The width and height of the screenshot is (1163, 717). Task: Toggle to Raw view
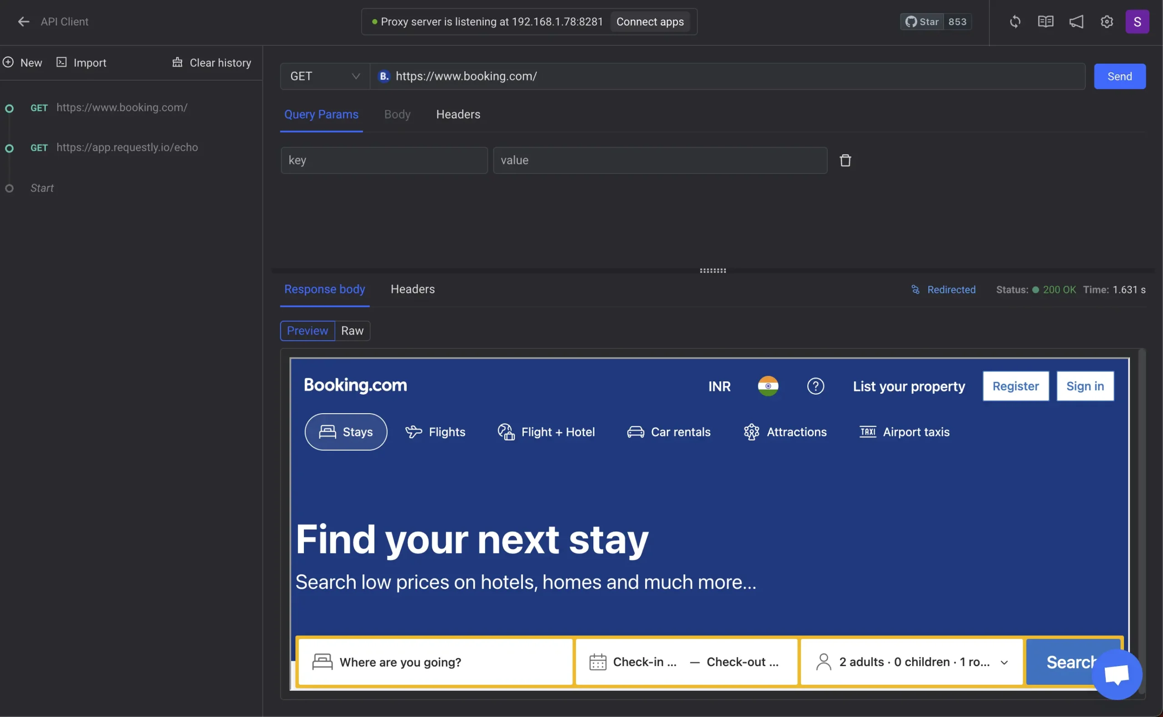[x=352, y=331]
